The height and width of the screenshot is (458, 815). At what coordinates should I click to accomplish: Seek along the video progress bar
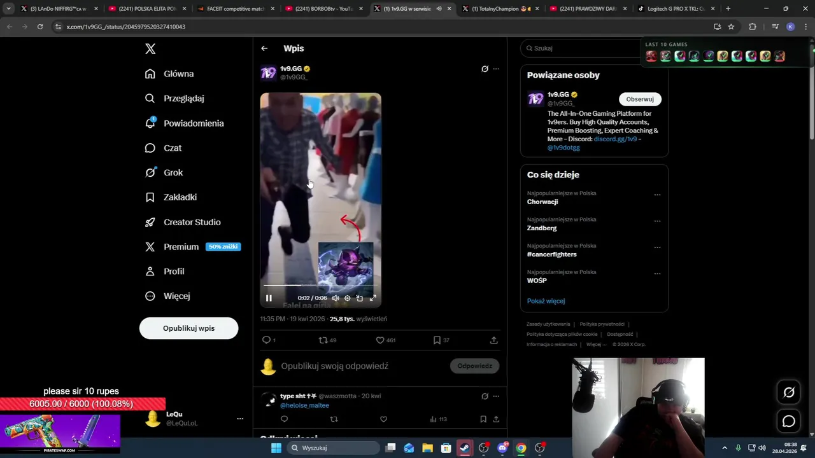(320, 285)
